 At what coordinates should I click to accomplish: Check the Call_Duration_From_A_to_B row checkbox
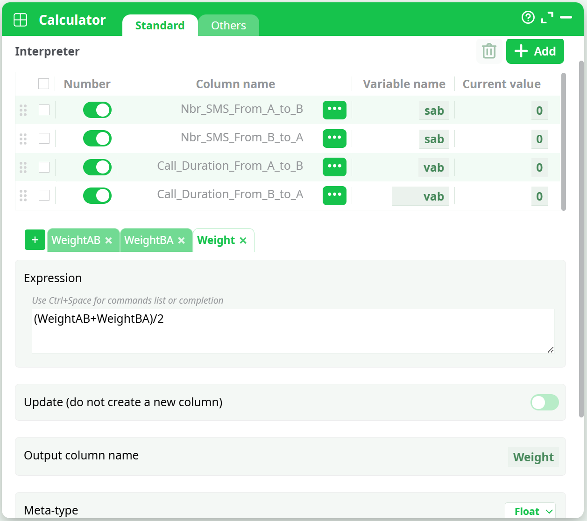[44, 167]
